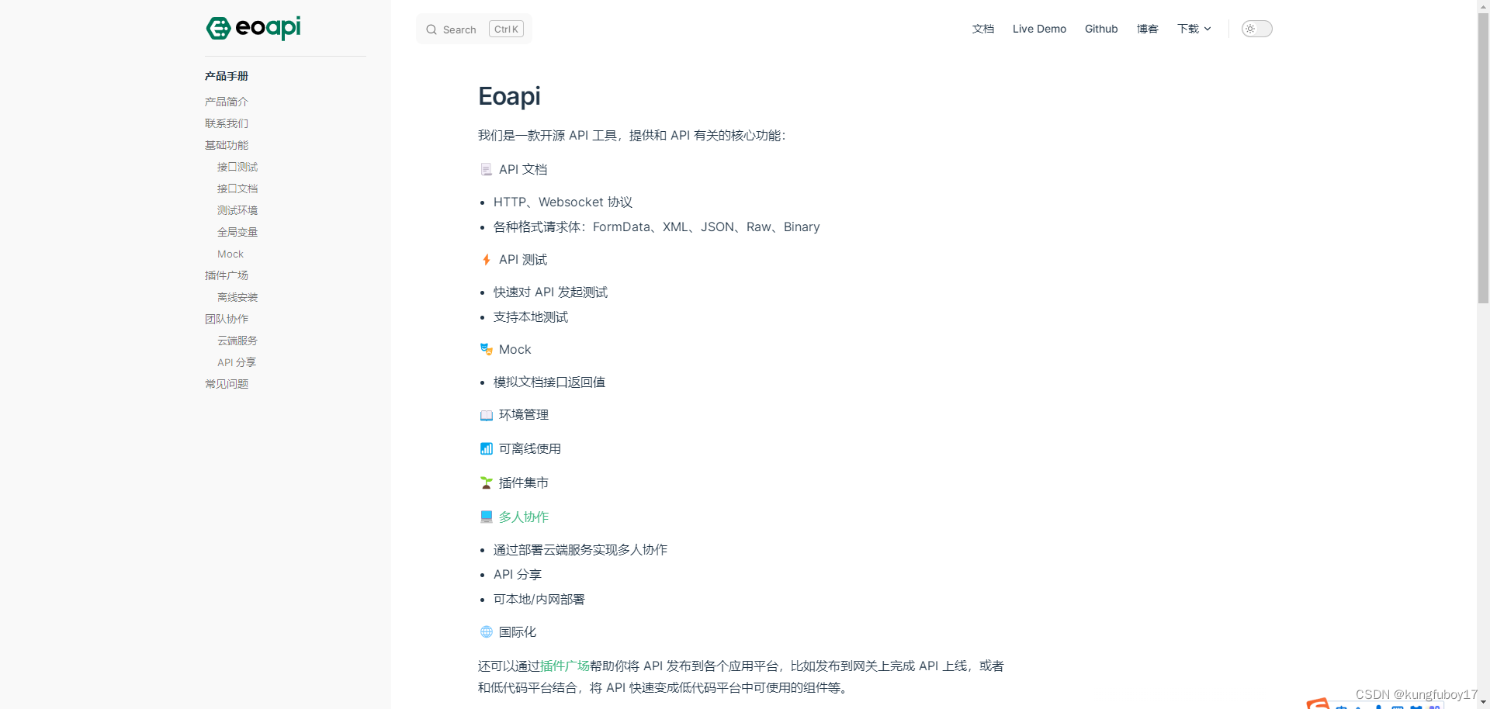Open the 下载 dropdown menu
1490x709 pixels.
(x=1194, y=29)
